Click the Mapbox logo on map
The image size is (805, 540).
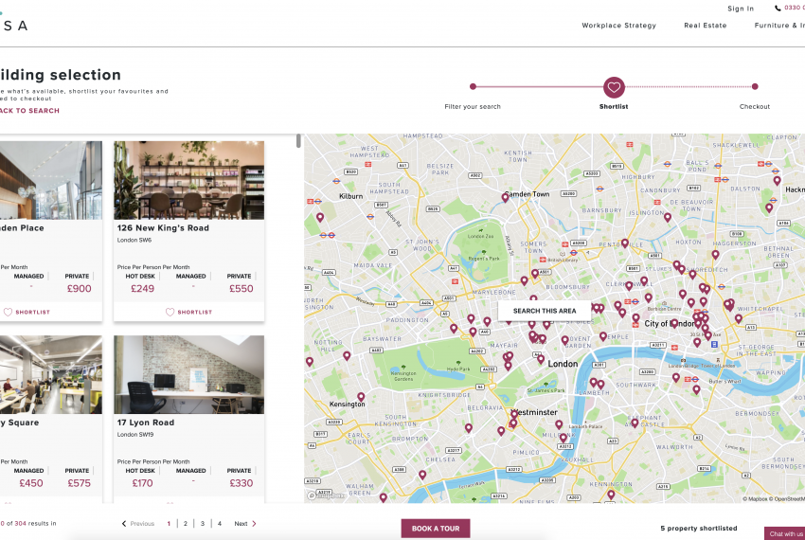tap(326, 495)
